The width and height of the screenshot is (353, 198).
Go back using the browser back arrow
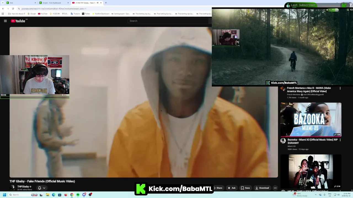[3, 9]
